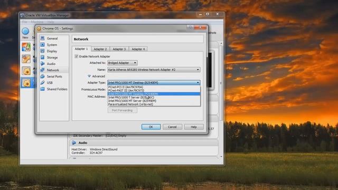Open the System settings category
Viewport: 338px width, 190px height.
[x=52, y=45]
